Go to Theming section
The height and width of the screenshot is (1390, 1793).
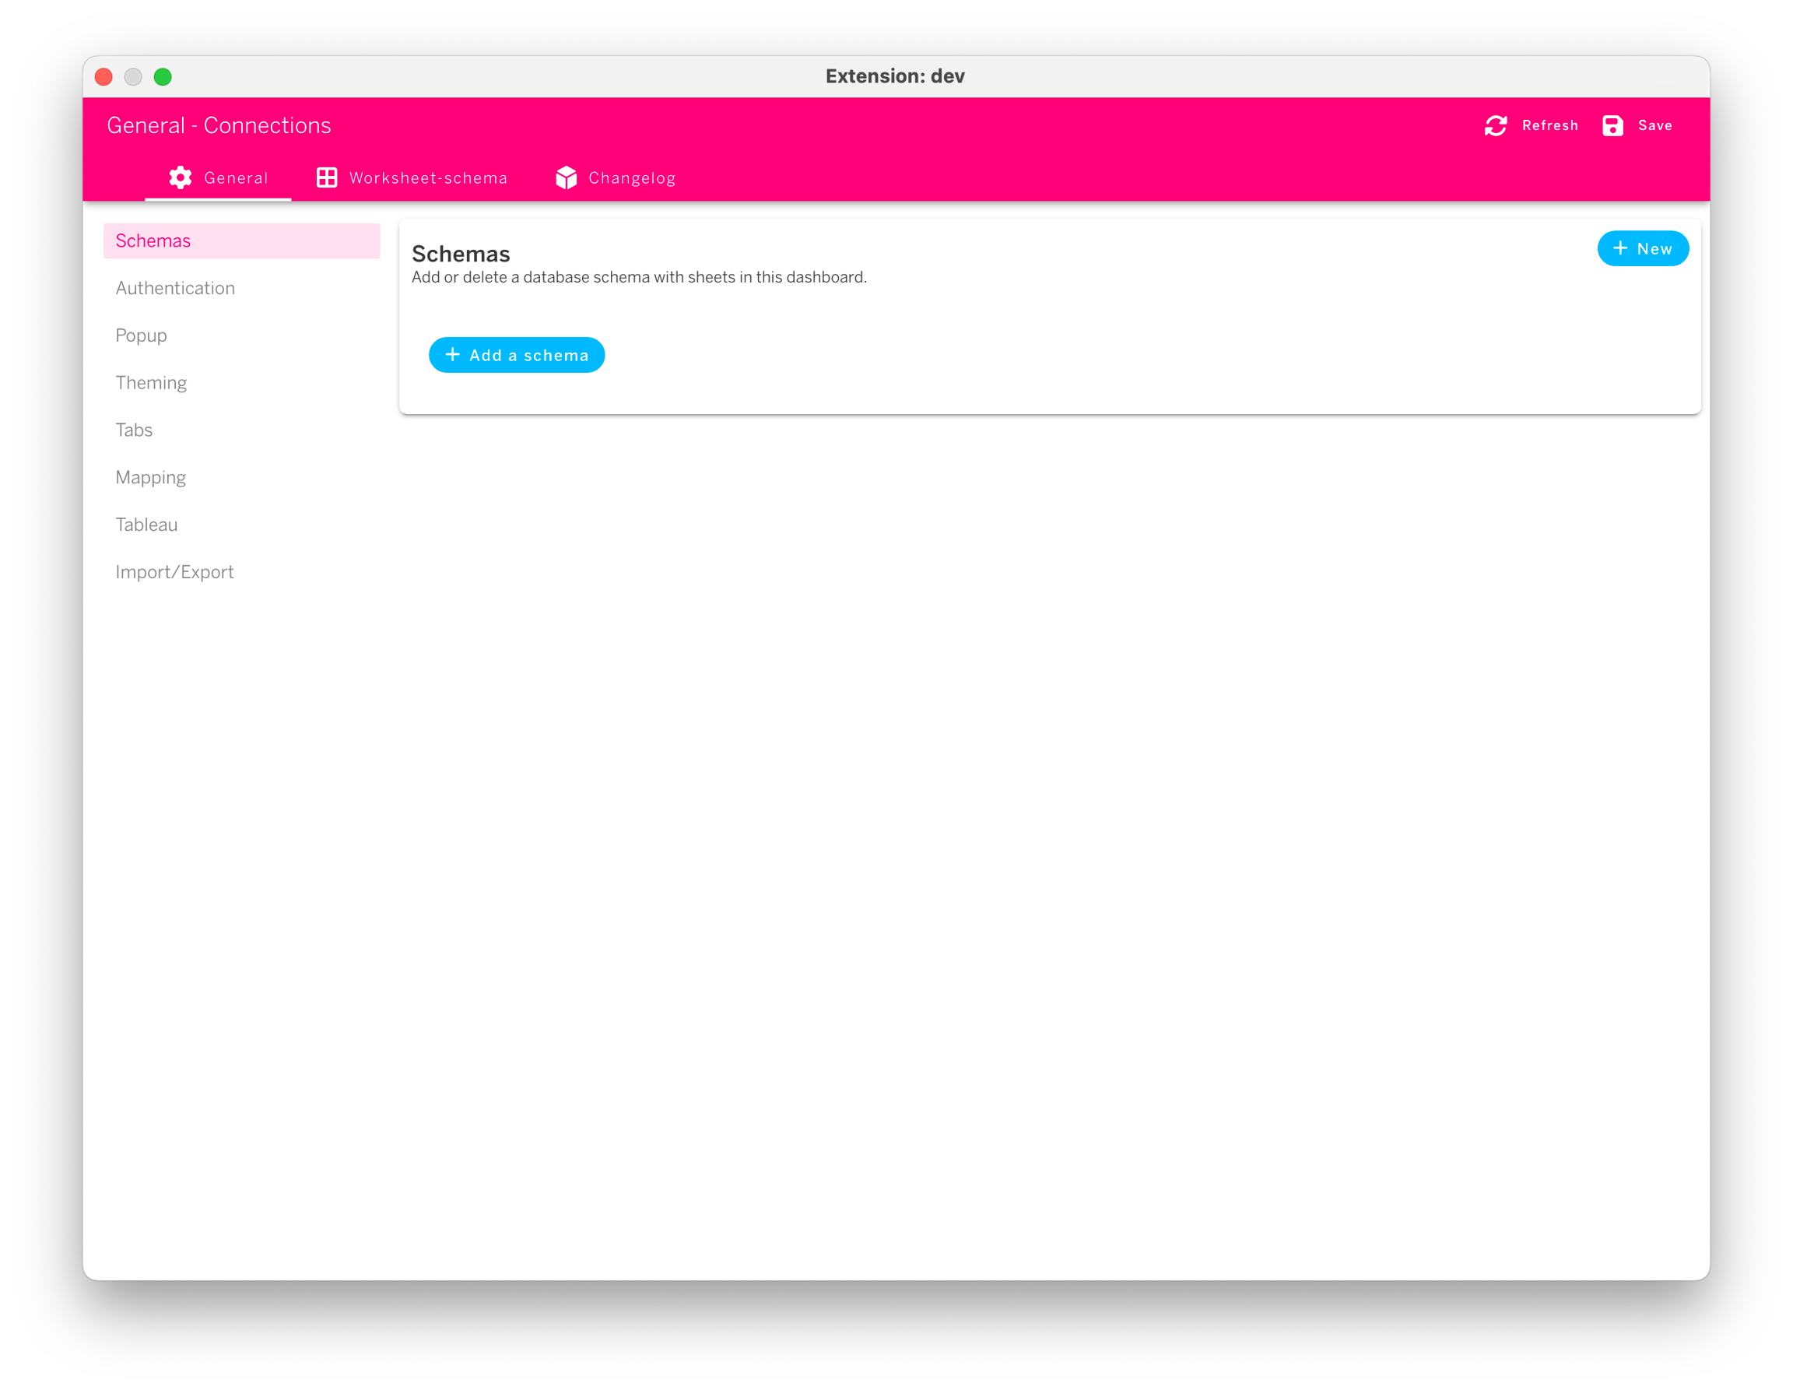[151, 383]
